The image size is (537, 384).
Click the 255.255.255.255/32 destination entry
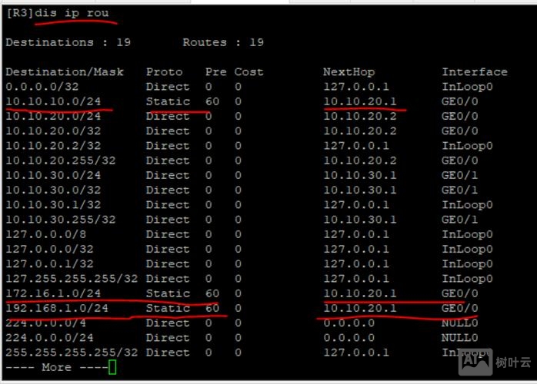coord(72,353)
